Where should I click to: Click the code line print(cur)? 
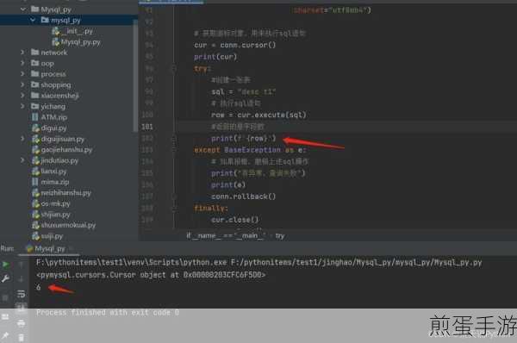(x=215, y=57)
